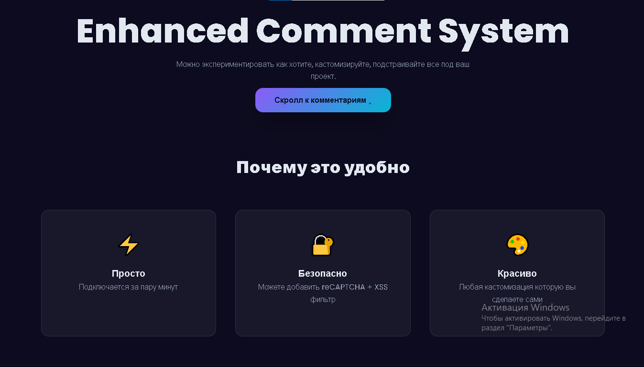The image size is (644, 367).
Task: Click the 'Enhanced Comment System' heading
Action: point(323,32)
